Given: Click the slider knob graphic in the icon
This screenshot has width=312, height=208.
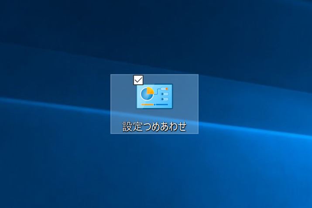Looking at the screenshot, I should pyautogui.click(x=154, y=105).
